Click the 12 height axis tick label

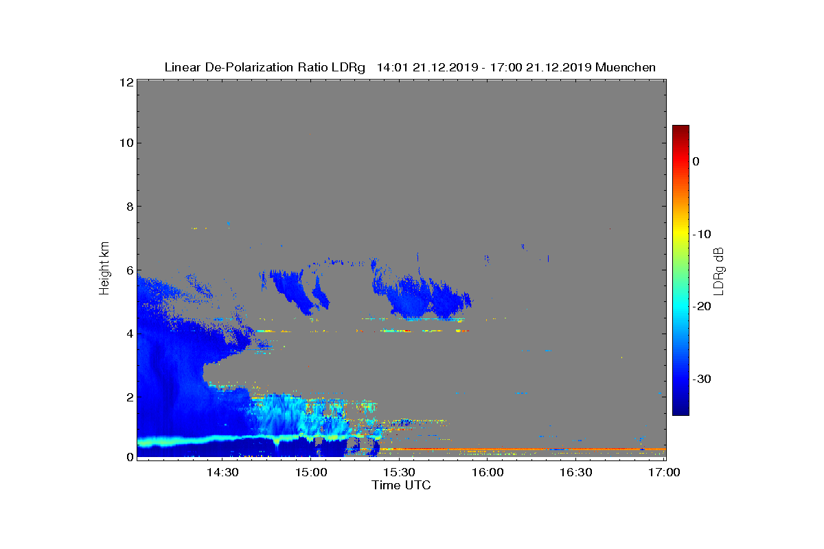[126, 82]
